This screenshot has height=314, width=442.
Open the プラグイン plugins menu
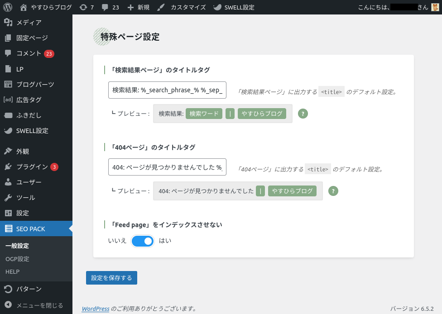click(32, 167)
